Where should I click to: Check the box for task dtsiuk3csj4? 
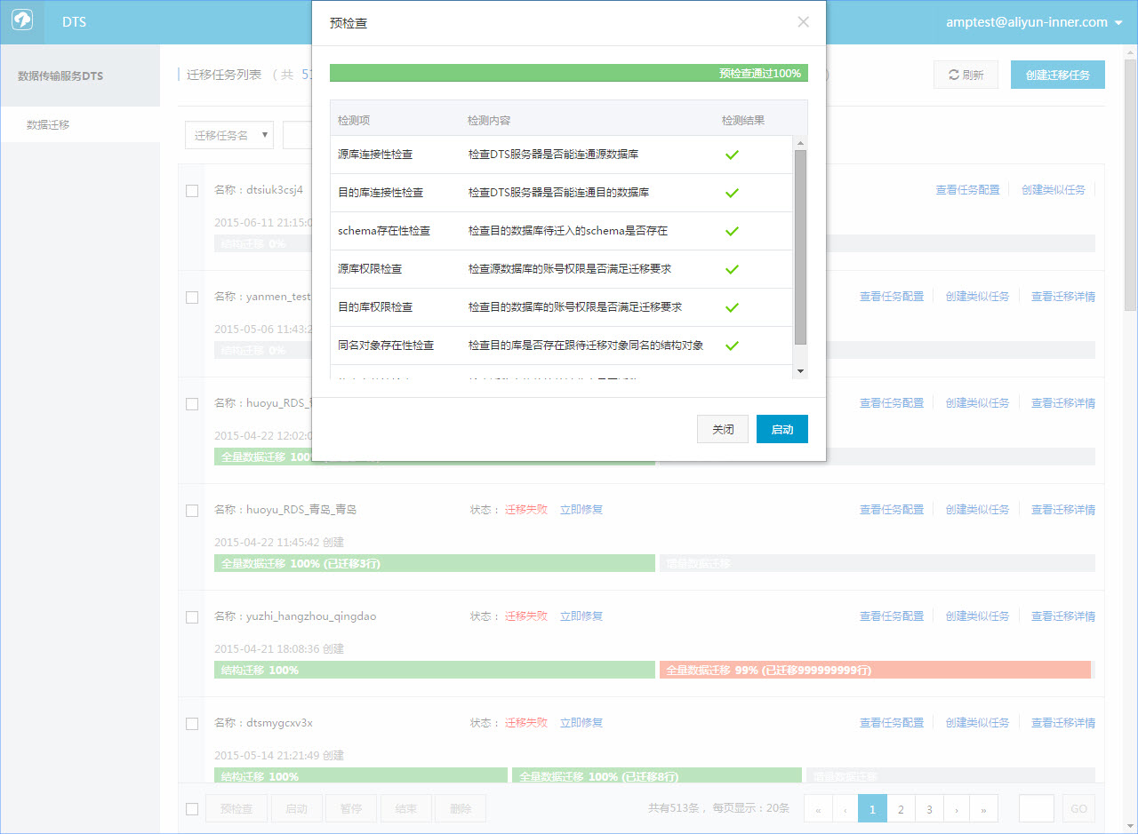pos(192,191)
